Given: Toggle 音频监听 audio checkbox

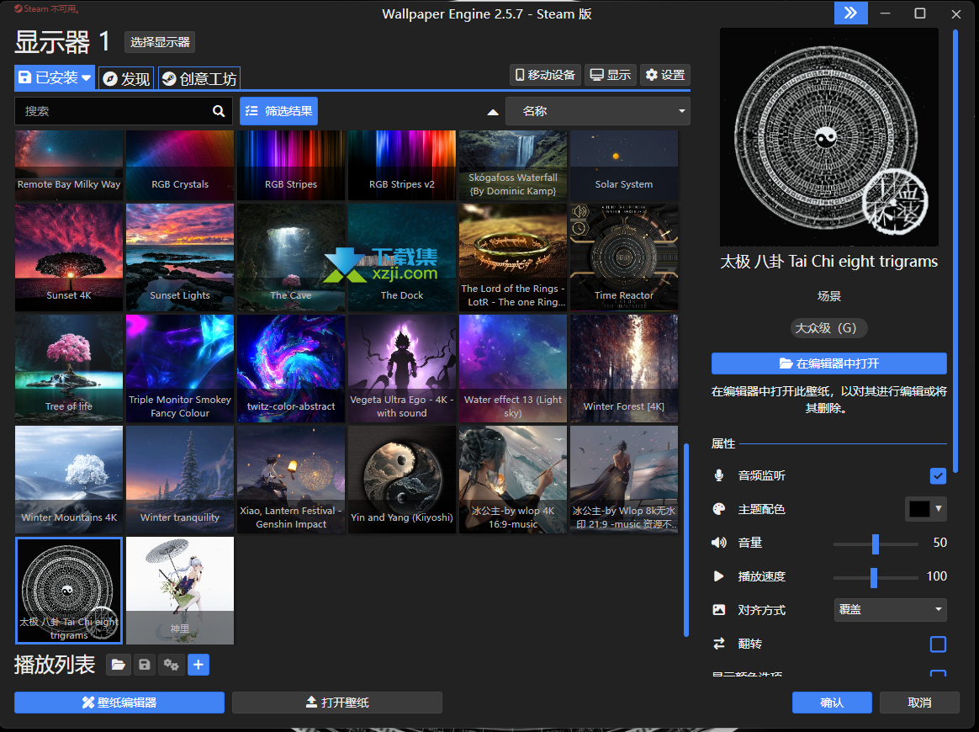Looking at the screenshot, I should tap(938, 476).
